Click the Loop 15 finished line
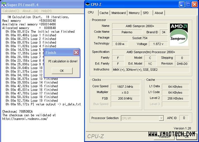This screenshot has height=142, width=199. pyautogui.click(x=32, y=86)
